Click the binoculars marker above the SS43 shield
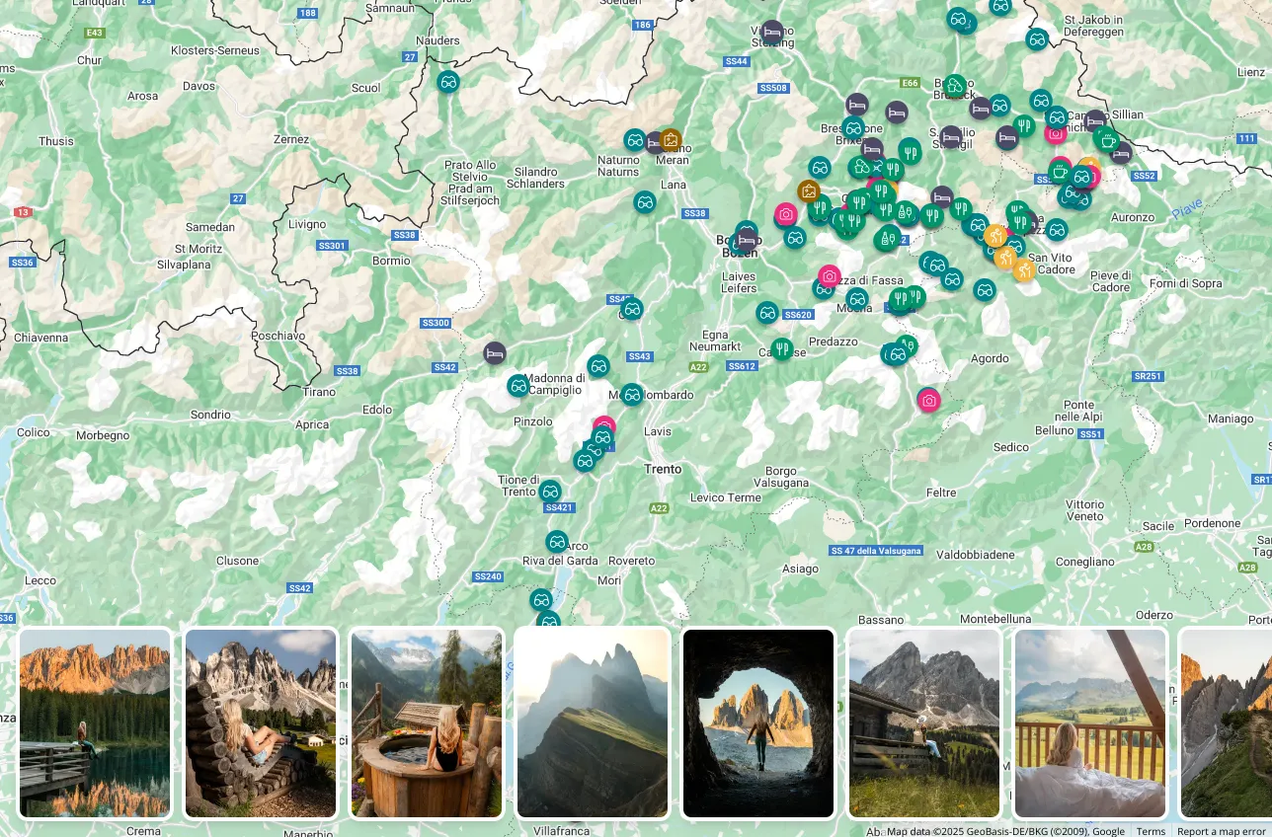The height and width of the screenshot is (837, 1272). (632, 309)
